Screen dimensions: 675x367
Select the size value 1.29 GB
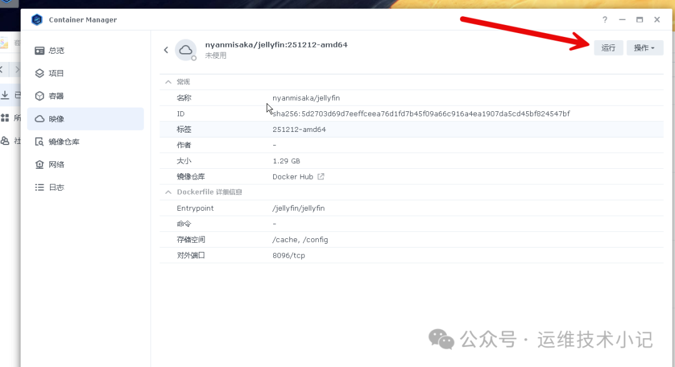(x=286, y=161)
